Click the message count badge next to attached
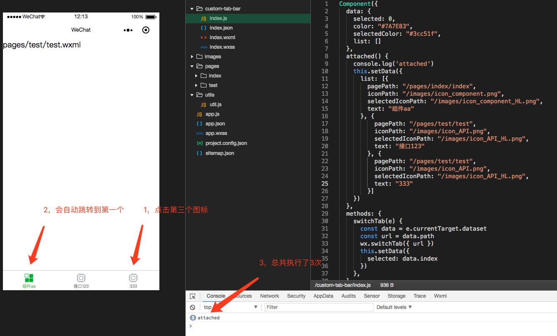This screenshot has height=336, width=557. 193,318
